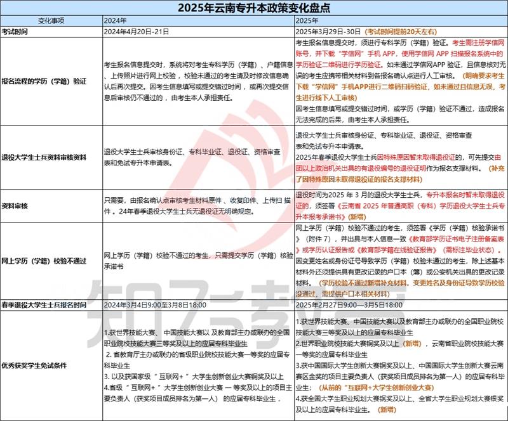508x421 pixels.
Task: Select the 2025 cell starting '考生报名信息提交时，须进行专科学历'
Action: pyautogui.click(x=401, y=81)
